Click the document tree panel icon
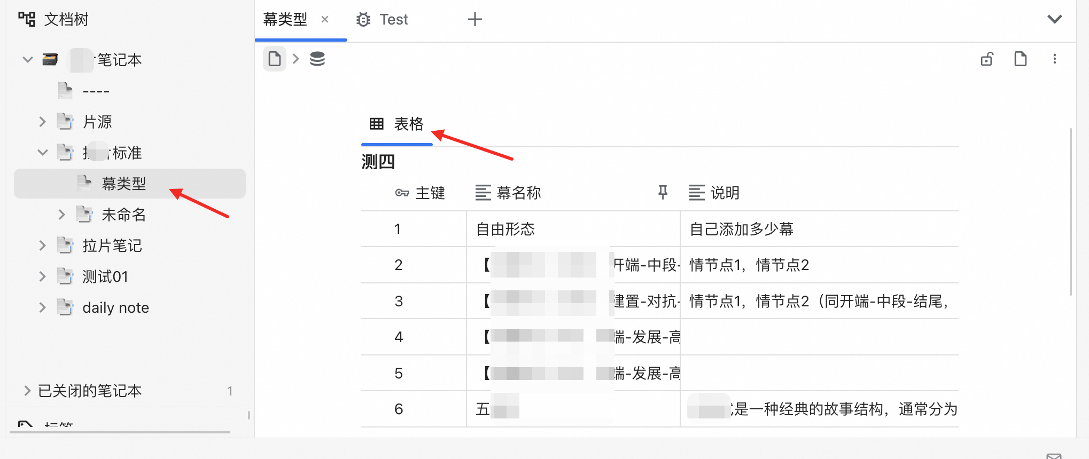 coord(27,19)
